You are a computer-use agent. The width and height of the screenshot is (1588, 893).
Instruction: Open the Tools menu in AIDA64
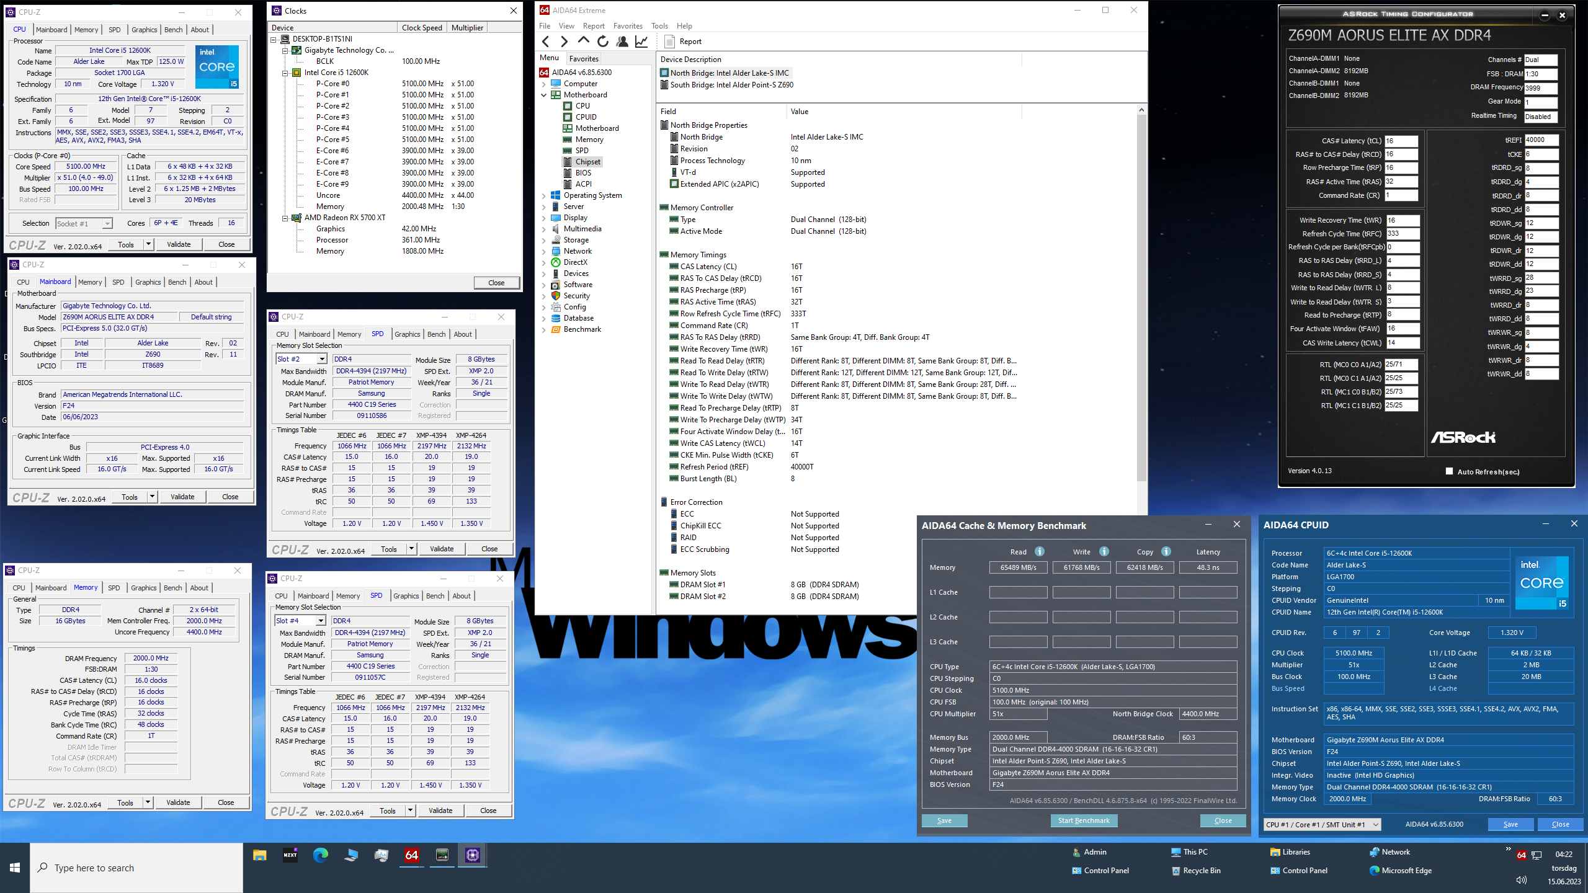click(x=659, y=26)
